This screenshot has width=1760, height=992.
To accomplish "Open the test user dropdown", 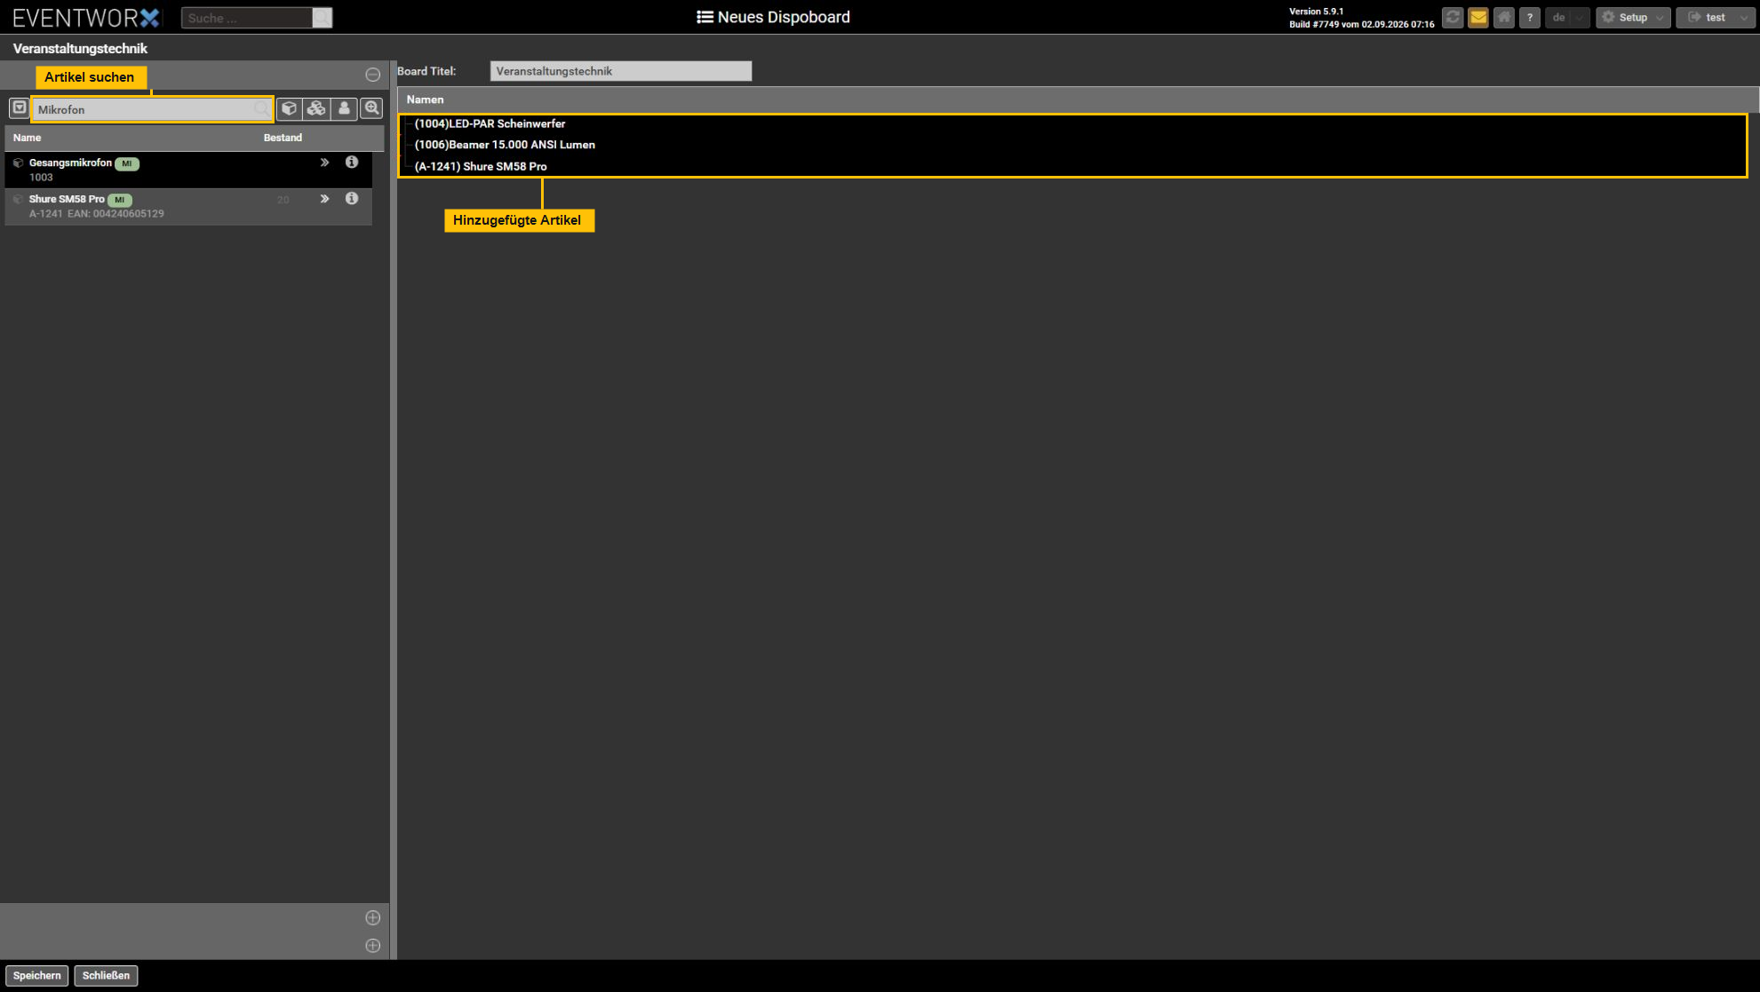I will (1716, 18).
